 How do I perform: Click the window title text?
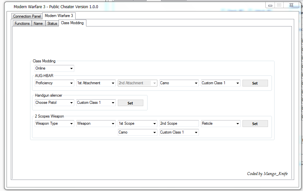click(56, 7)
